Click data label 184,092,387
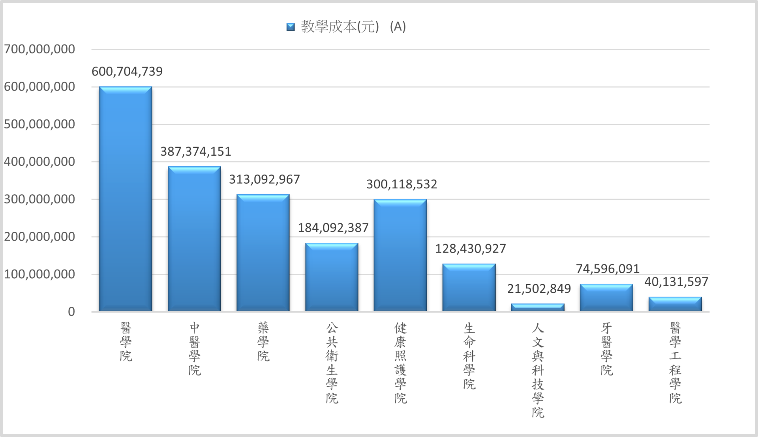The height and width of the screenshot is (437, 758). point(333,228)
